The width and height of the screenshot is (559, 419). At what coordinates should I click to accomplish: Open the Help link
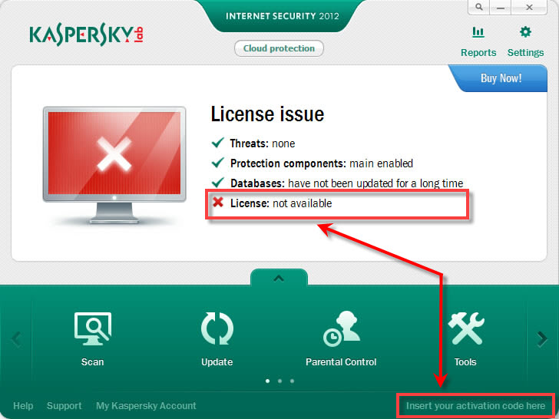click(23, 406)
